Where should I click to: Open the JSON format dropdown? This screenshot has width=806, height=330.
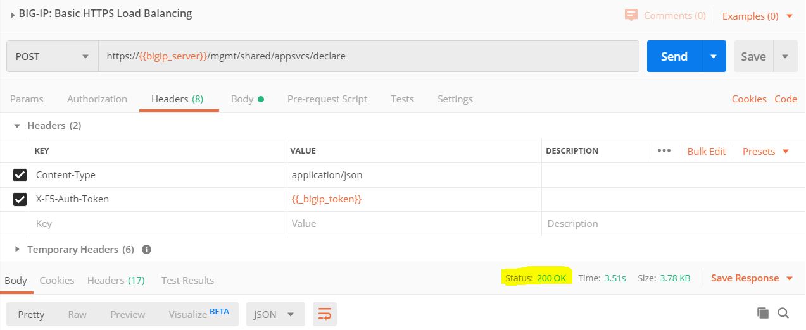tap(275, 314)
